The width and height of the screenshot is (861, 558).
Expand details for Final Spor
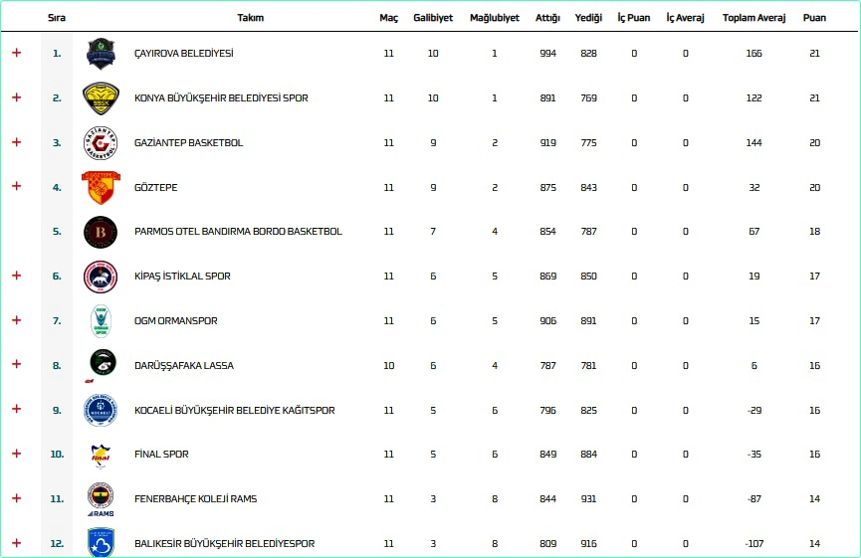[x=16, y=454]
